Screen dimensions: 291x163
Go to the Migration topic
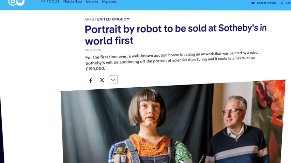point(109,2)
